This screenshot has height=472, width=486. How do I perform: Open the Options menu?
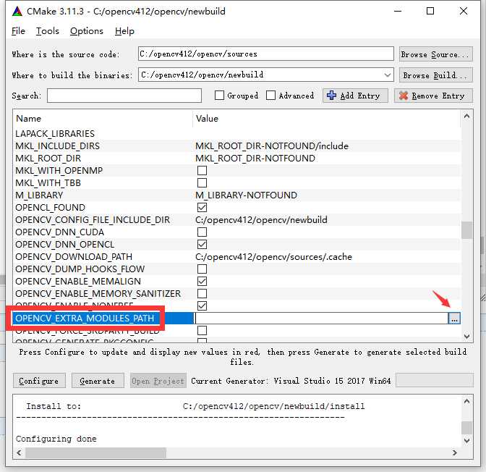[x=87, y=31]
